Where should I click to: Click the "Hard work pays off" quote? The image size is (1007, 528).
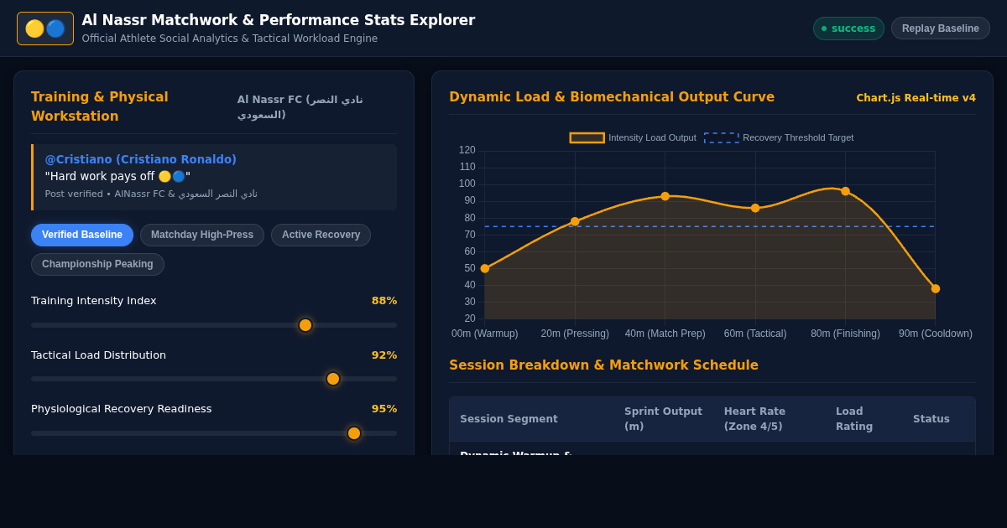[x=117, y=176]
